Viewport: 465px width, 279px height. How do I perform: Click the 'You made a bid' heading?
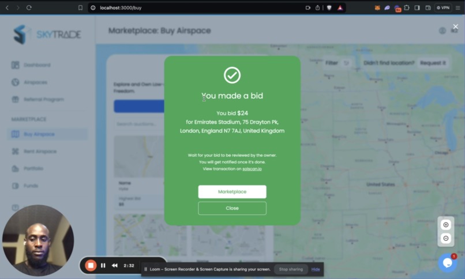pos(232,96)
